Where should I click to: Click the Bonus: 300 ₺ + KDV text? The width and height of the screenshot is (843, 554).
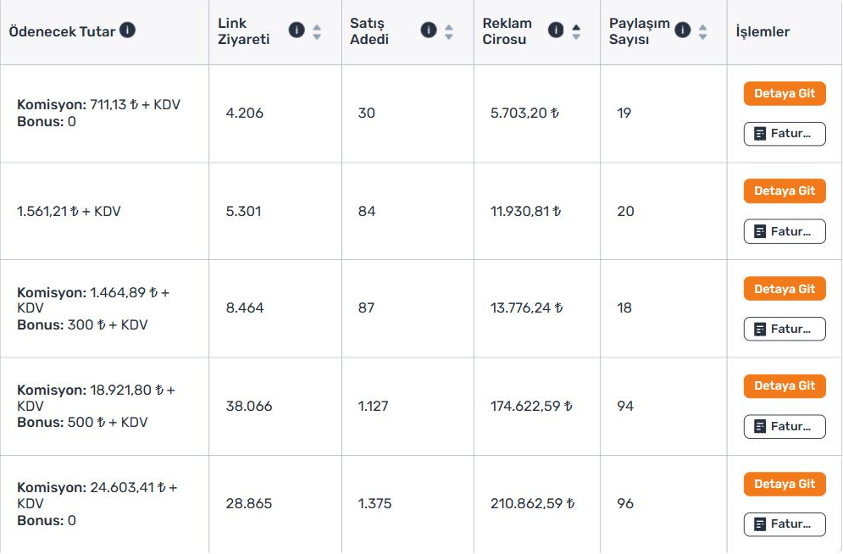tap(82, 324)
